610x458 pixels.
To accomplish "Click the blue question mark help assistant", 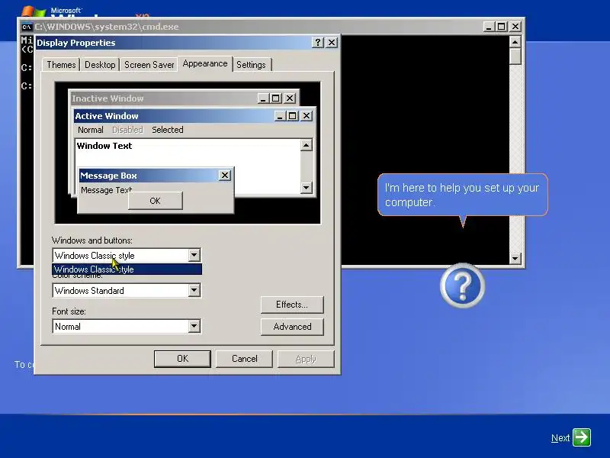I will 463,285.
